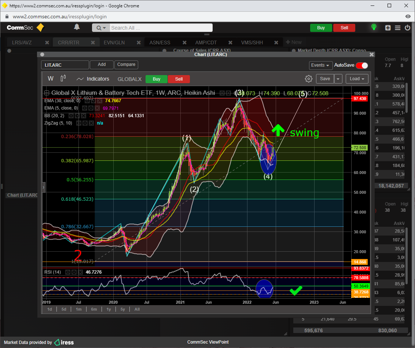The height and width of the screenshot is (348, 415).
Task: Switch to the CRR/RTR tab
Action: (x=69, y=42)
